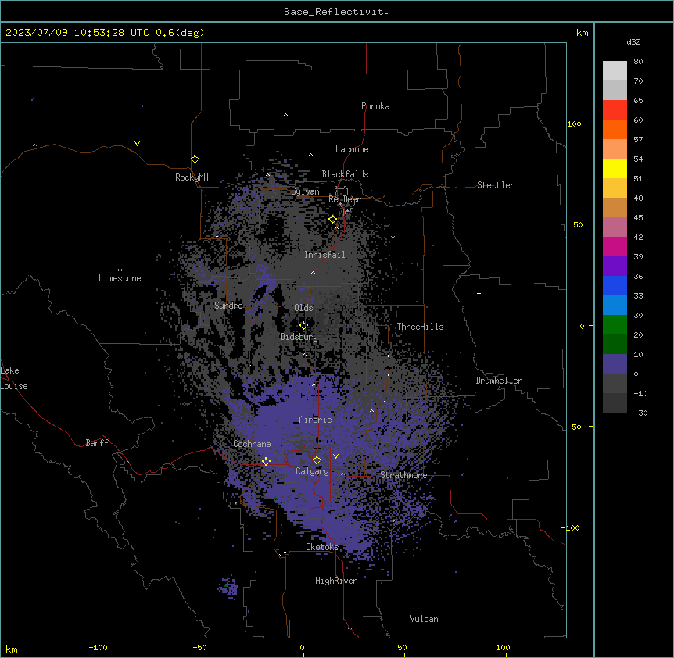Viewport: 674px width, 658px height.
Task: Click the white caret marker south of Innisfail
Action: 313,272
